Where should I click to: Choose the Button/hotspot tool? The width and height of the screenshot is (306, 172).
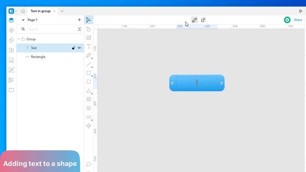pyautogui.click(x=88, y=117)
